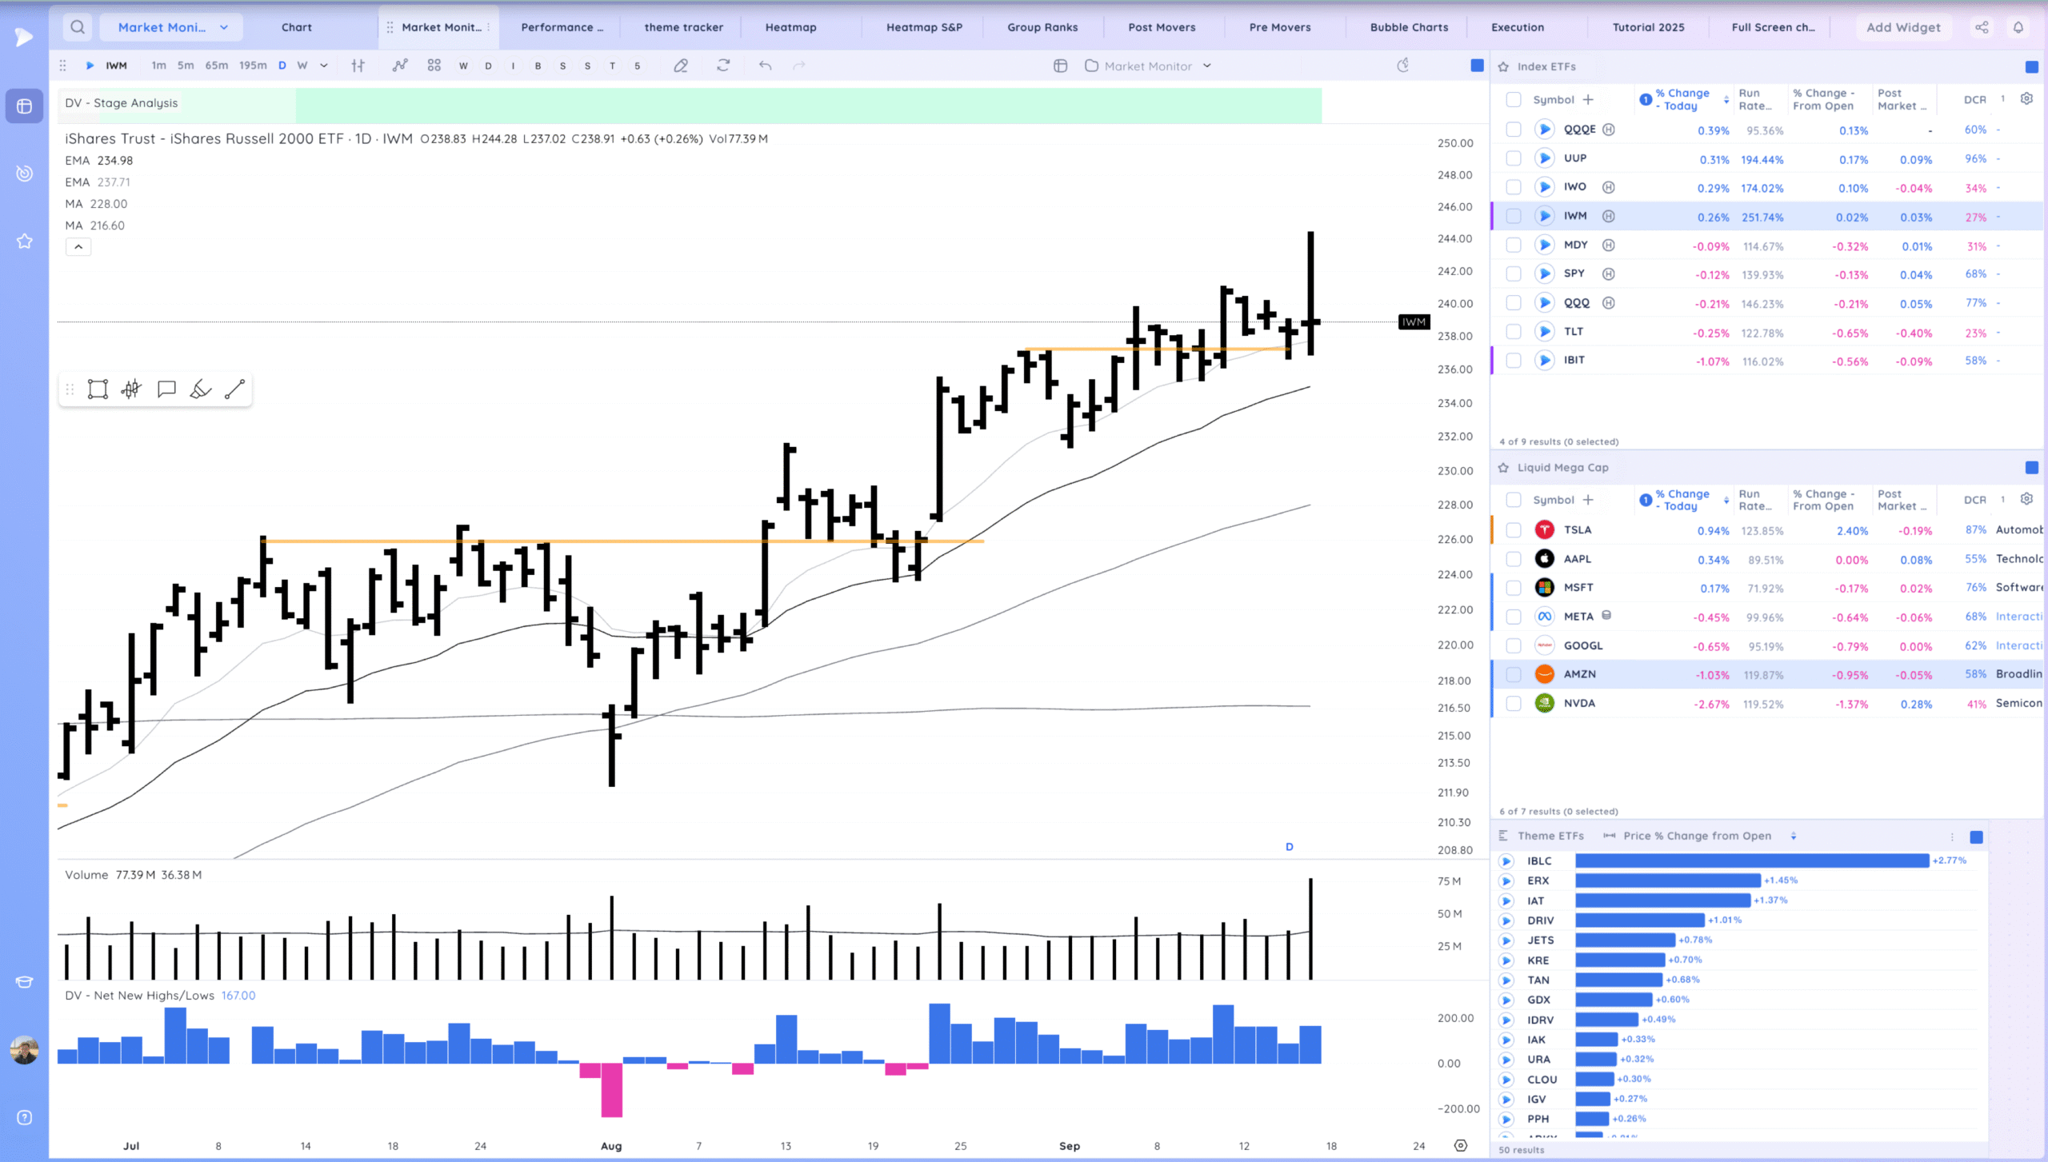
Task: Open the Market Monitor folder dropdown
Action: (x=1148, y=66)
